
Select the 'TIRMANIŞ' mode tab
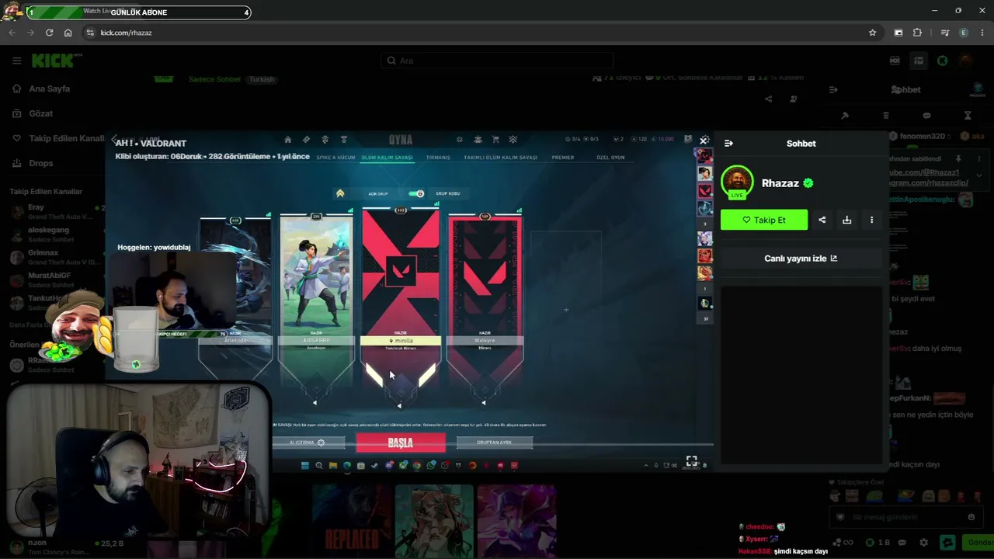(438, 158)
